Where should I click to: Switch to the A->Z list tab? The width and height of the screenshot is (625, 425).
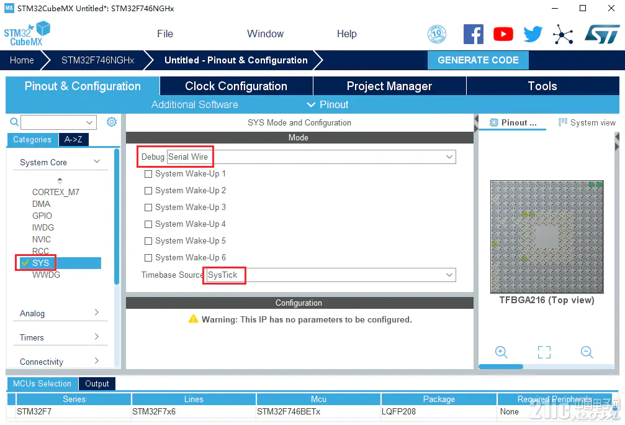73,139
